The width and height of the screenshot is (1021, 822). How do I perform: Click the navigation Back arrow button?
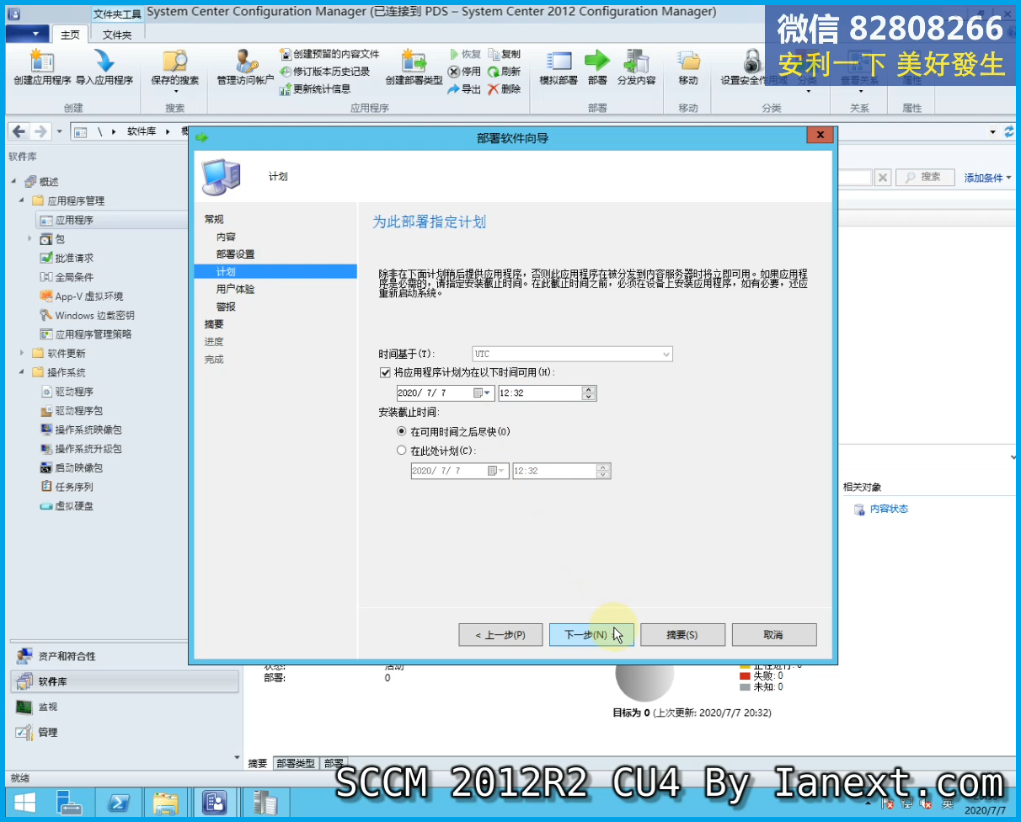coord(19,131)
